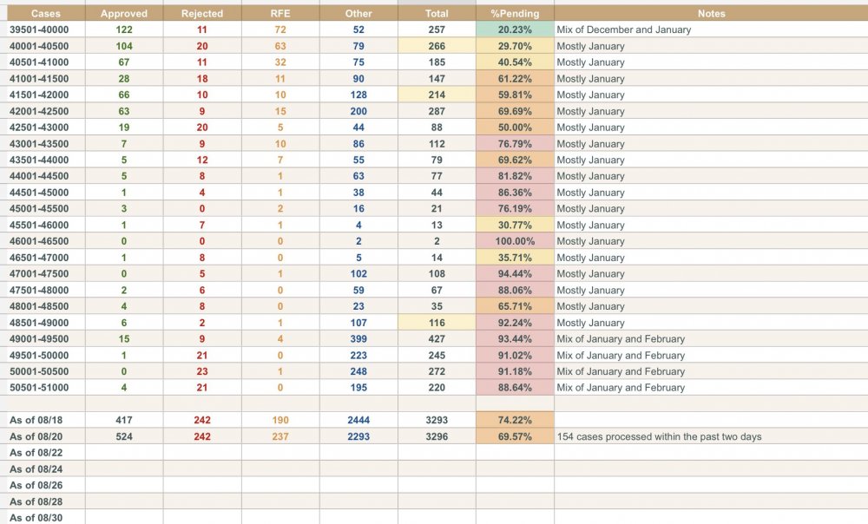The image size is (868, 524).
Task: Select the Total column header
Action: point(437,14)
